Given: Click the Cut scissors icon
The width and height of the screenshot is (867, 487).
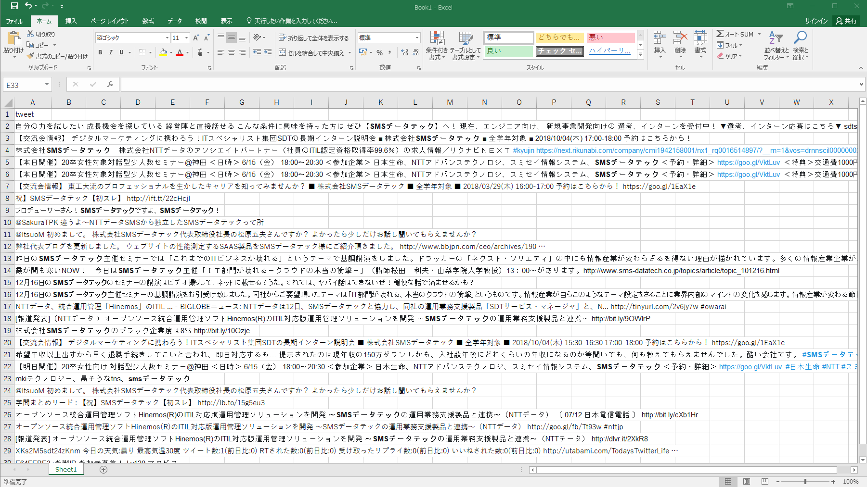Looking at the screenshot, I should click(x=30, y=34).
